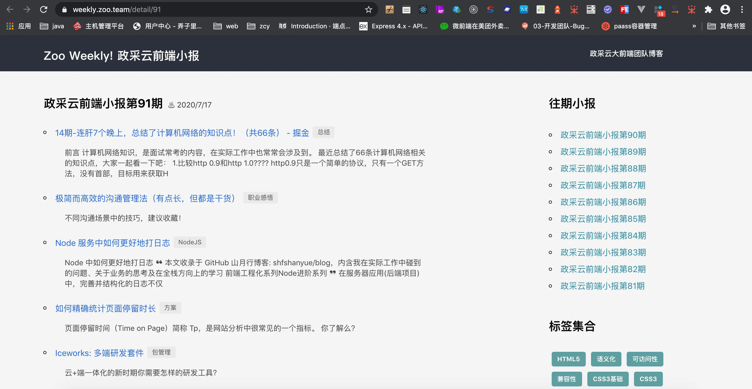Open the Vue DevTools extension icon
752x389 pixels.
pyautogui.click(x=641, y=10)
